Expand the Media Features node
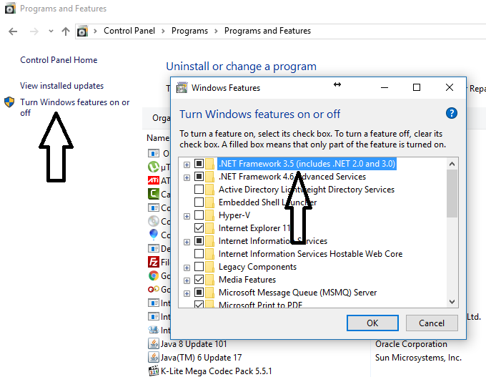Image resolution: width=486 pixels, height=377 pixels. pyautogui.click(x=187, y=281)
